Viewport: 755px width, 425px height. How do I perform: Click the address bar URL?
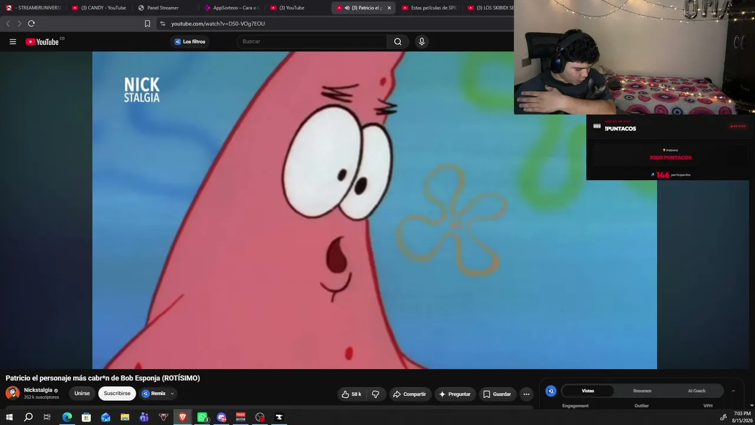coord(218,24)
